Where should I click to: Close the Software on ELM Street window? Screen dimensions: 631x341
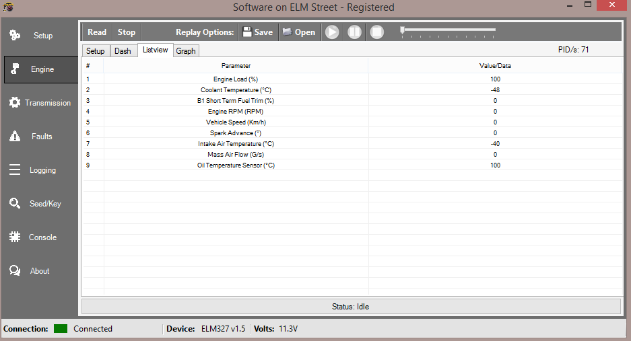(x=612, y=5)
